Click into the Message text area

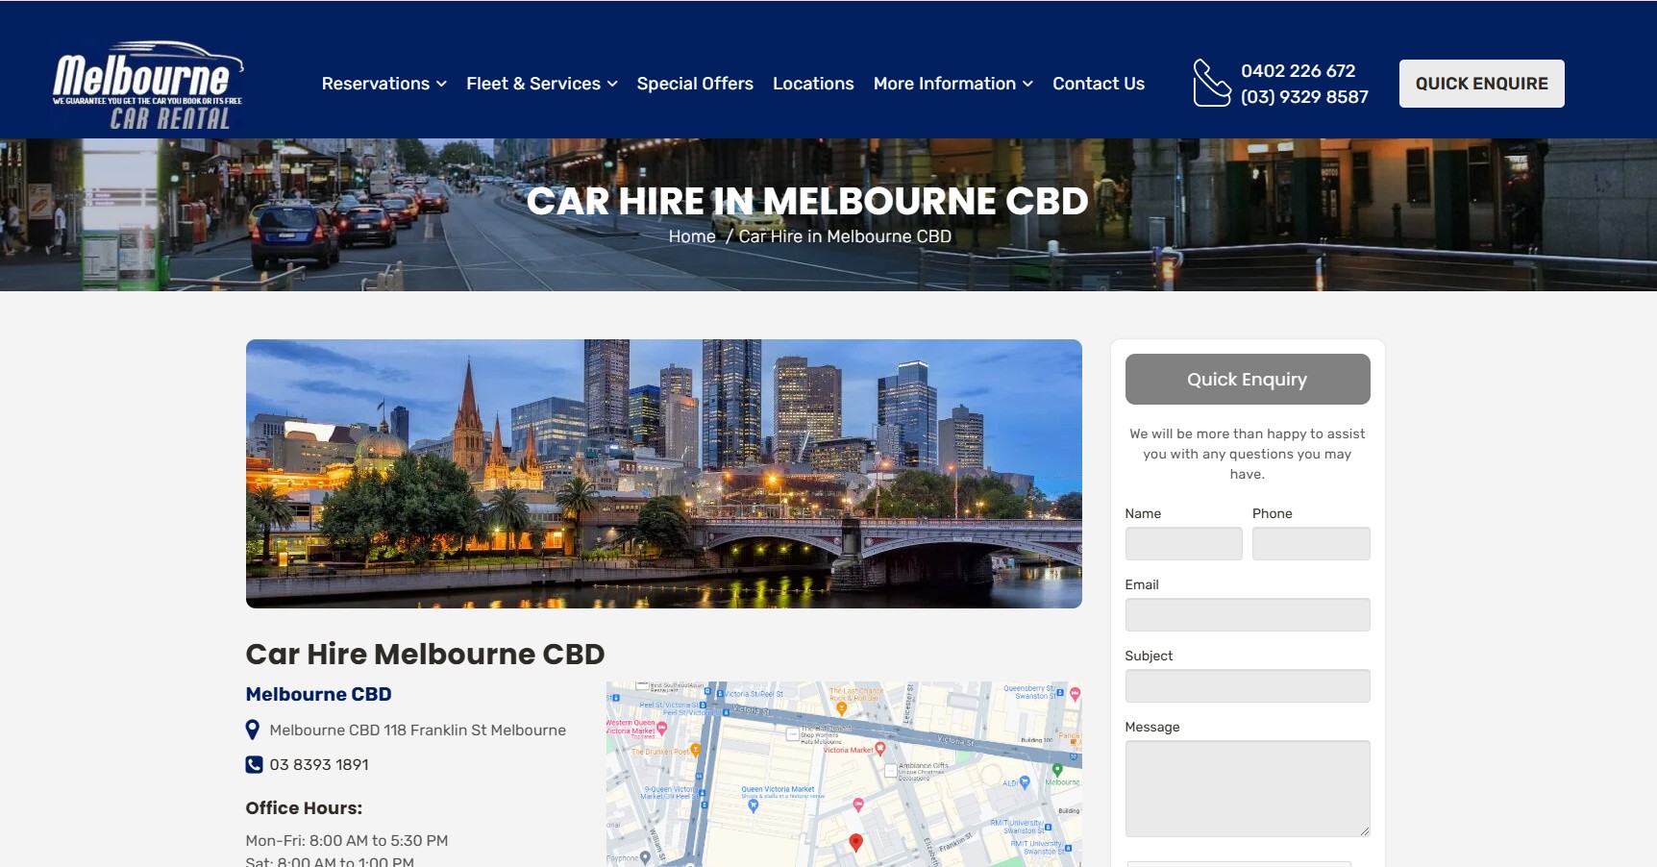1247,788
